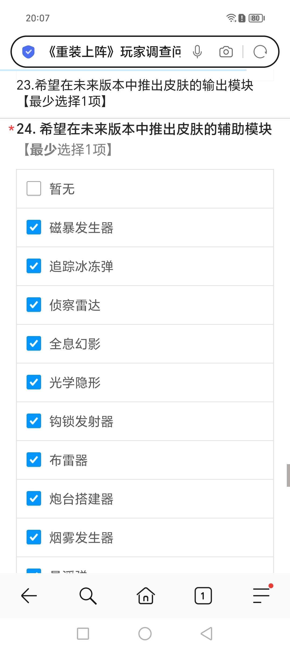Open browser search magnifier icon
290x649 pixels.
coord(88,596)
